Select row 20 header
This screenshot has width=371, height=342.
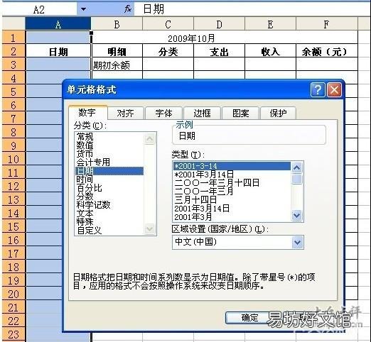(x=14, y=294)
